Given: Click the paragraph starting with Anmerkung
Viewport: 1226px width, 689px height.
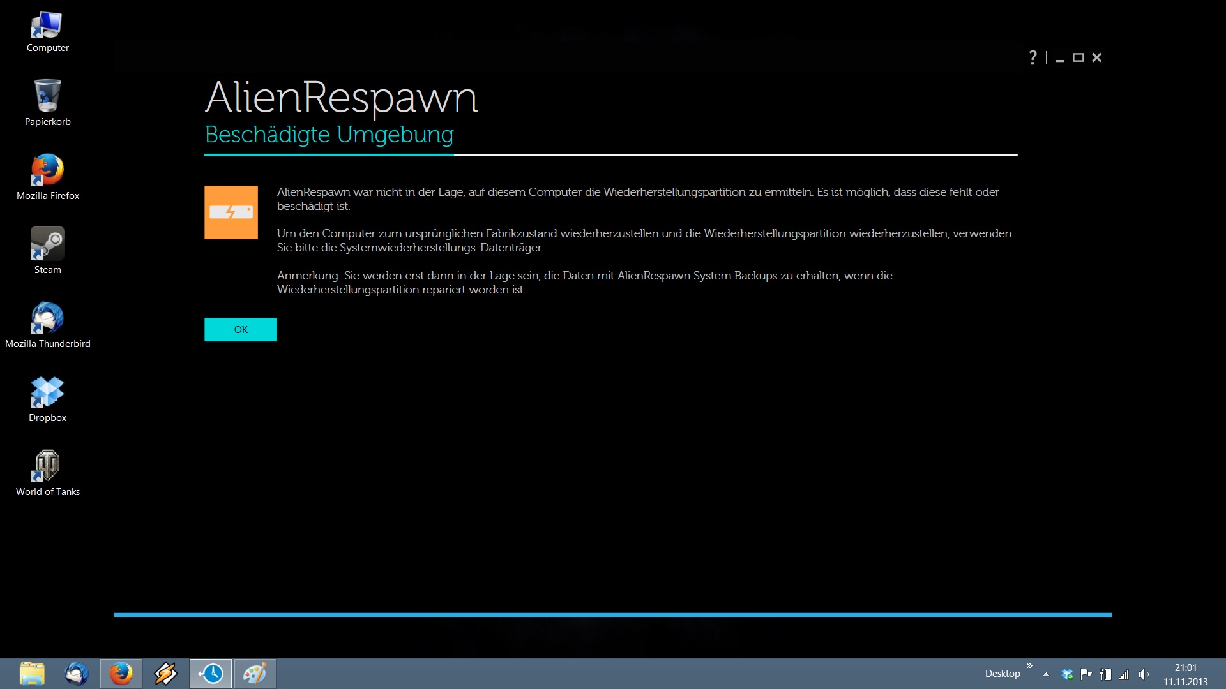Looking at the screenshot, I should coord(585,283).
